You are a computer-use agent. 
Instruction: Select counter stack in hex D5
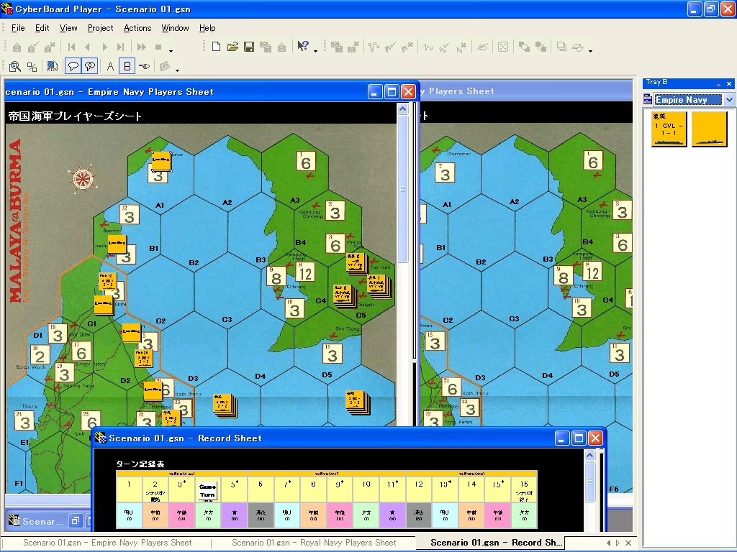tap(358, 402)
